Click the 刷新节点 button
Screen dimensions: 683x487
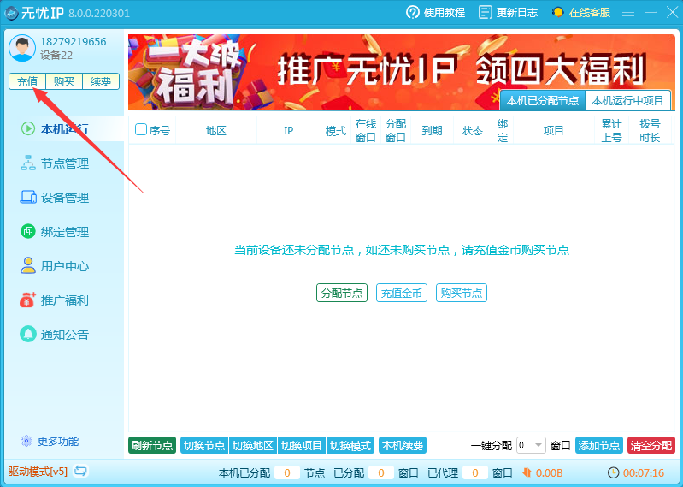(152, 445)
